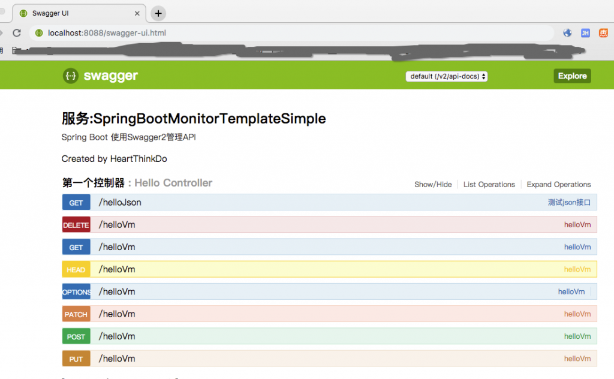Open the blue JH extension icon
Image resolution: width=614 pixels, height=379 pixels.
pos(585,33)
